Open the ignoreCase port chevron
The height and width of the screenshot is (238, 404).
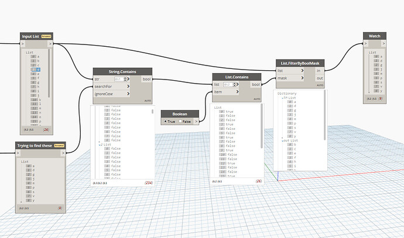pyautogui.click(x=128, y=94)
